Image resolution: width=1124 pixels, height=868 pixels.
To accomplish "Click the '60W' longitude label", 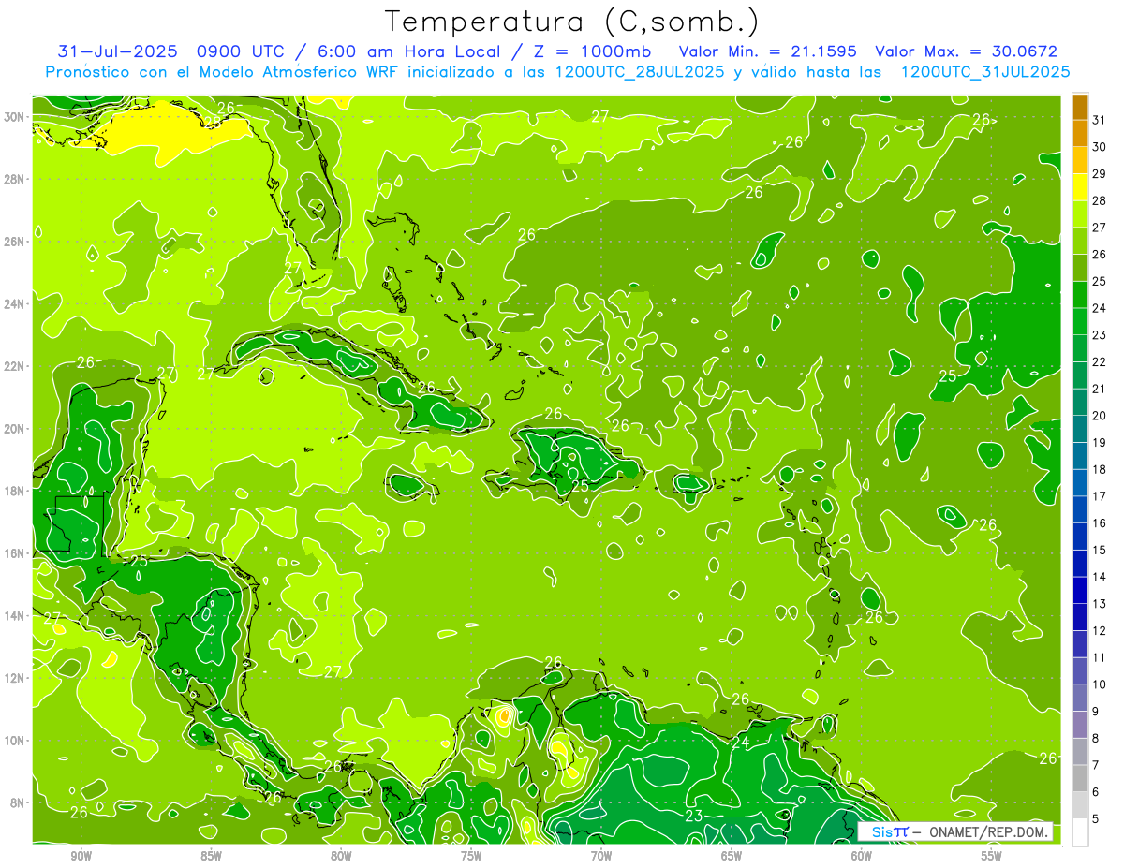I will tap(862, 856).
